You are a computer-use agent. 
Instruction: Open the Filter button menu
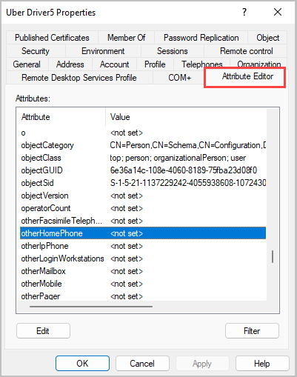click(252, 331)
